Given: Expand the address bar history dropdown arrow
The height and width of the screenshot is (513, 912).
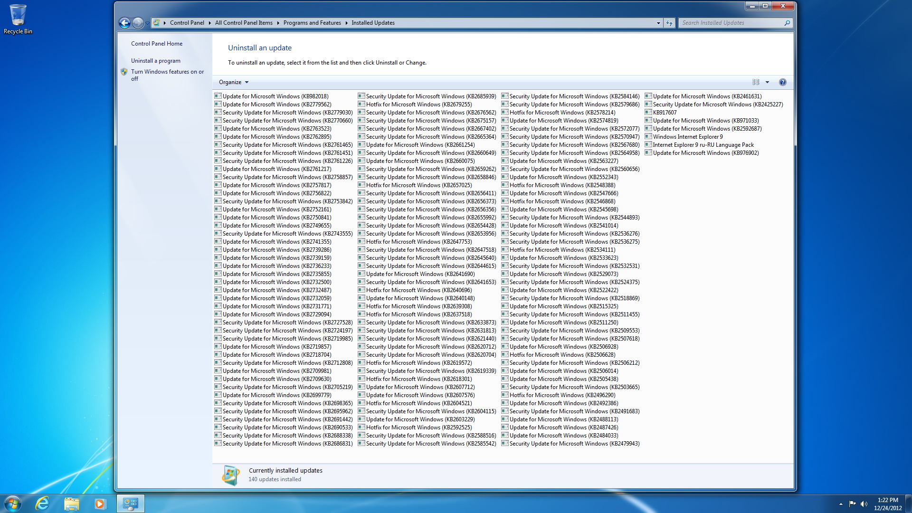Looking at the screenshot, I should 658,23.
